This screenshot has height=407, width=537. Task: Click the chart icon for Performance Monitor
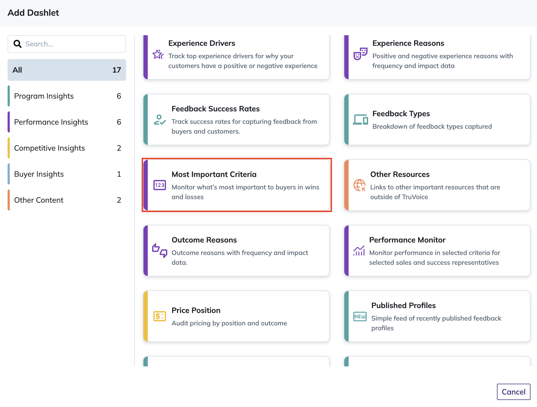point(359,251)
